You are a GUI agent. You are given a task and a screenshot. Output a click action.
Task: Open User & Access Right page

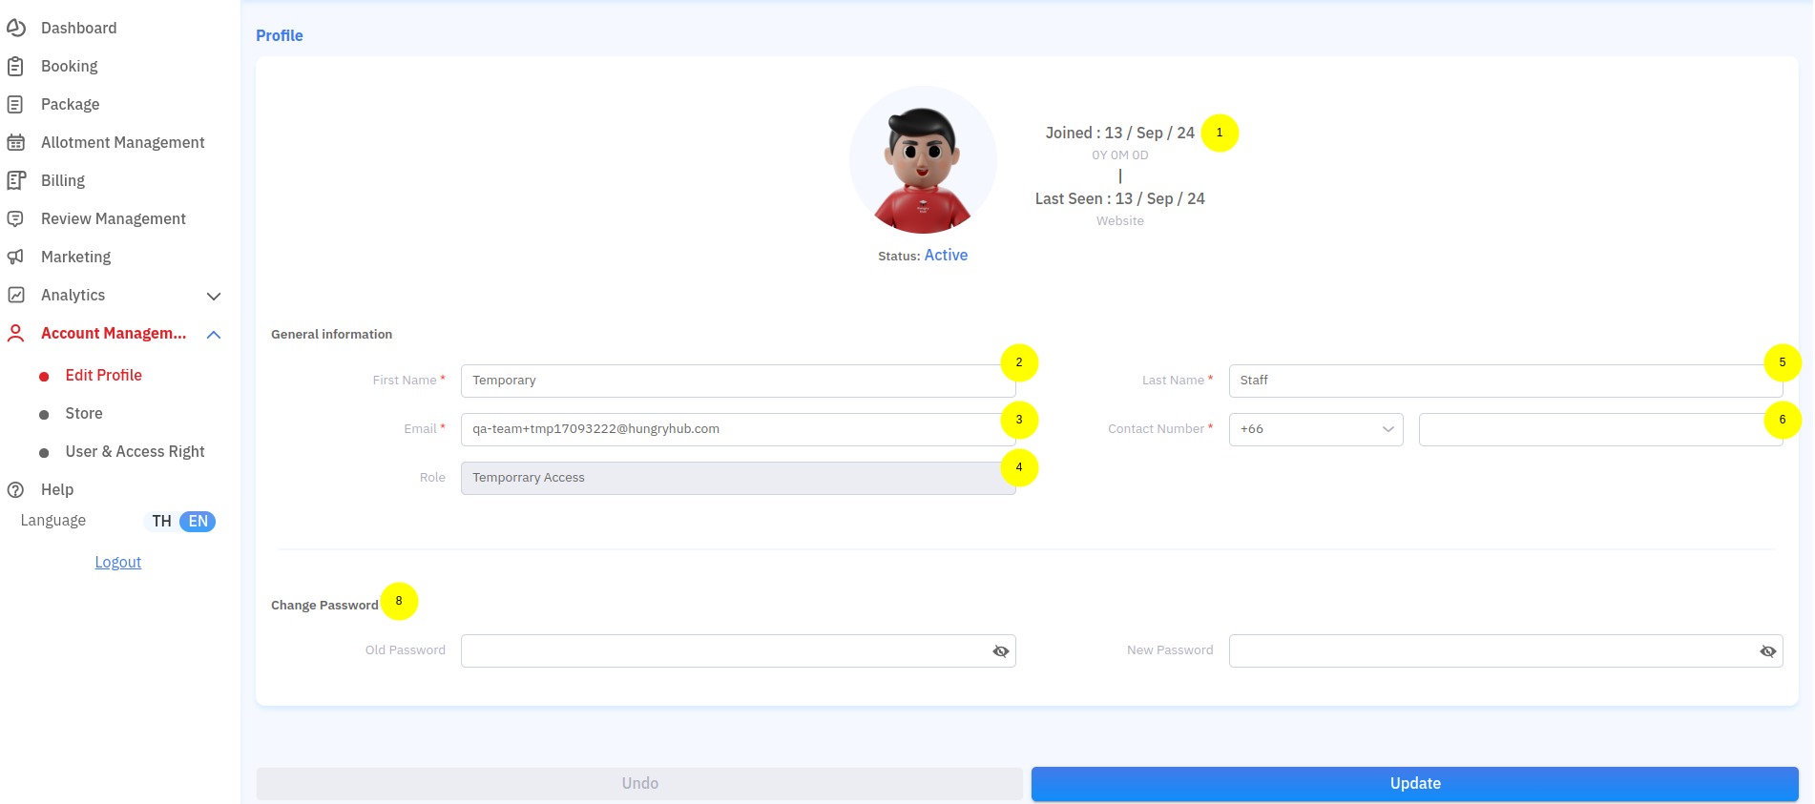point(135,452)
